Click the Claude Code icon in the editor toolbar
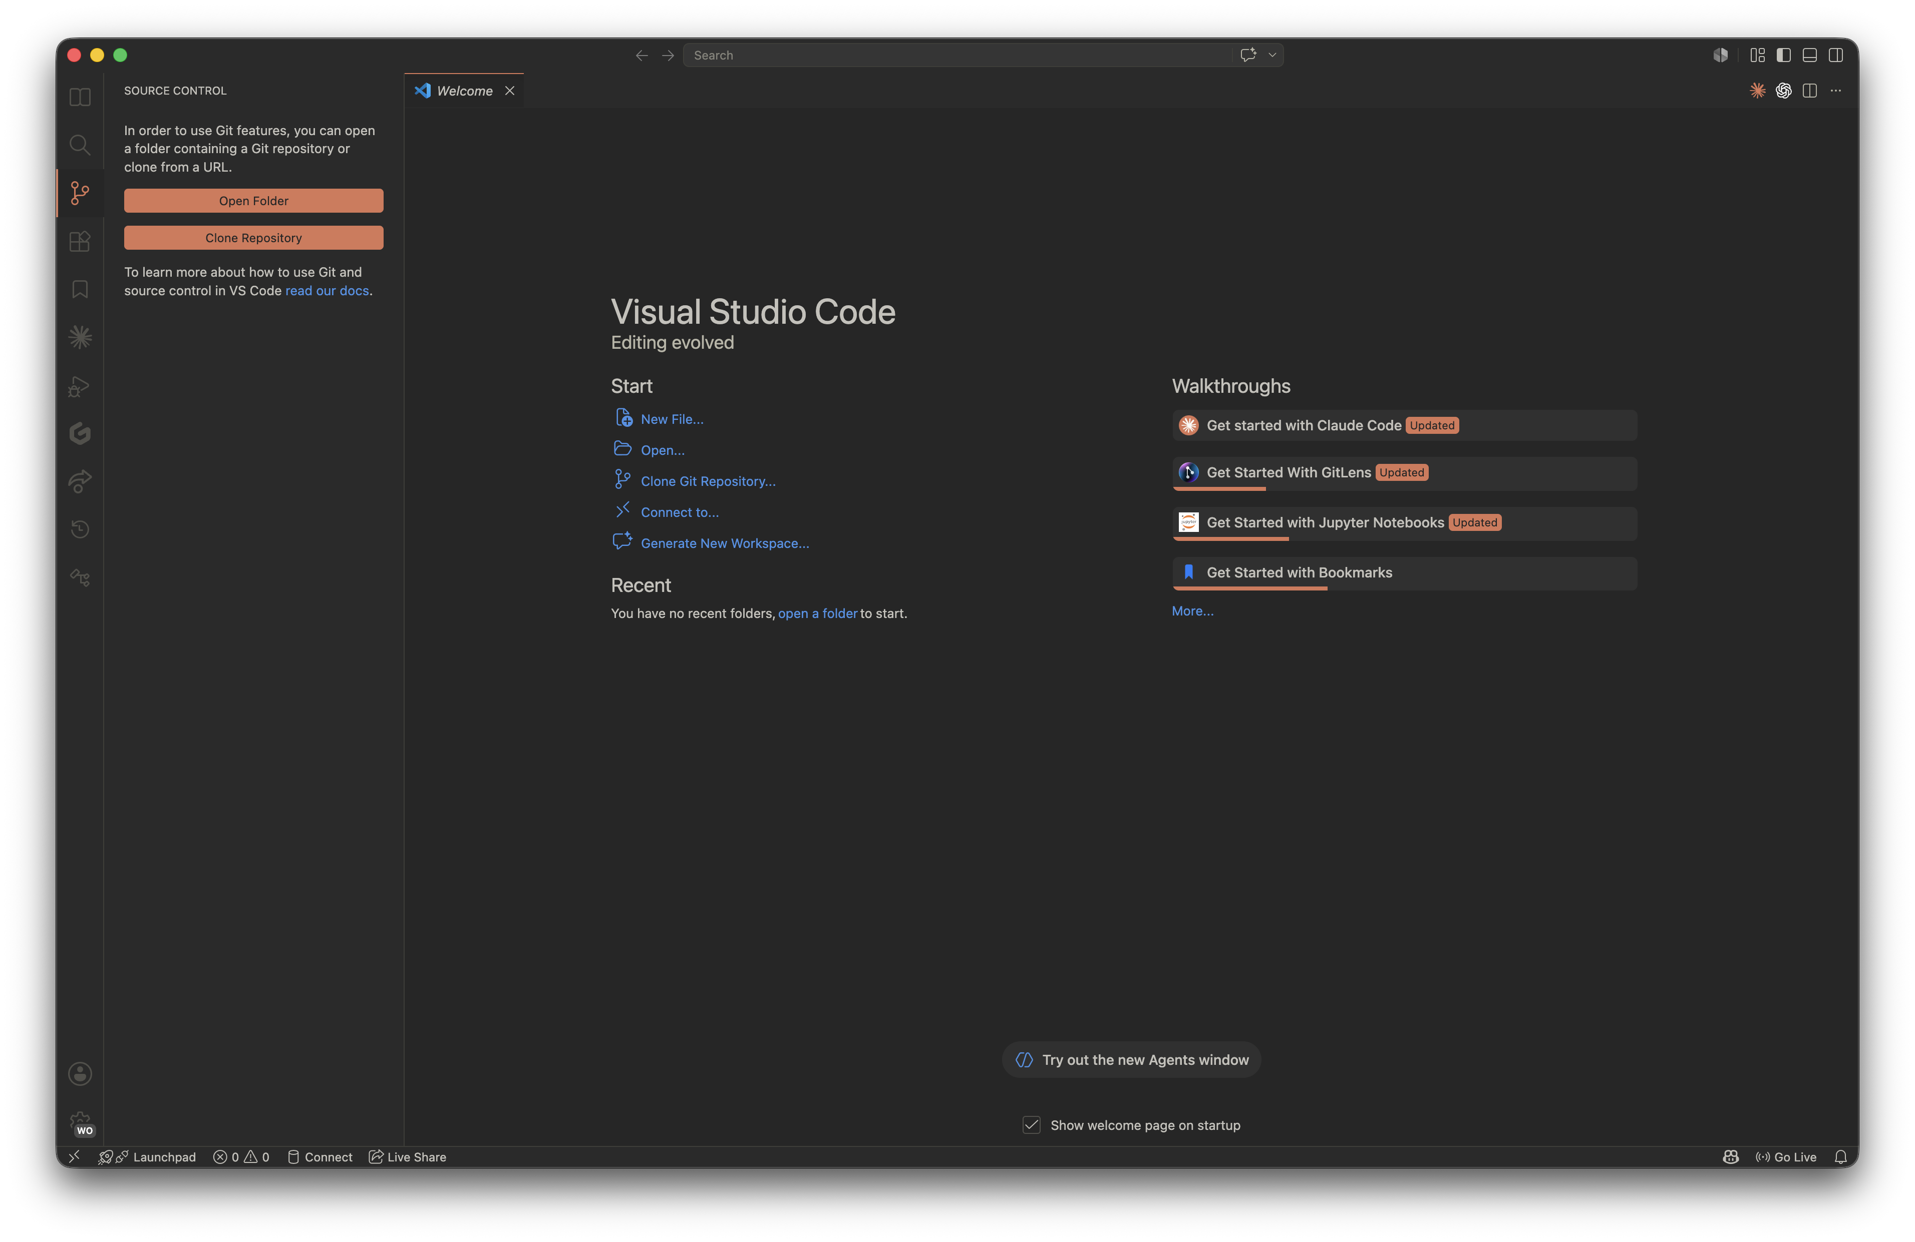The height and width of the screenshot is (1242, 1915). [1757, 91]
